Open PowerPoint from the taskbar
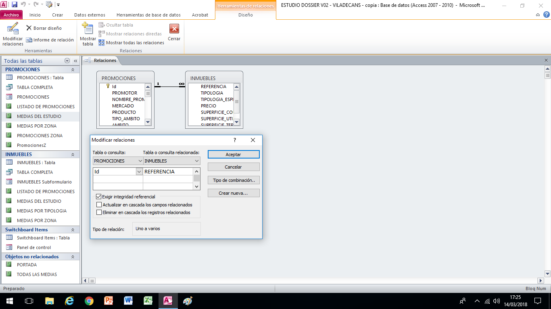 point(109,301)
